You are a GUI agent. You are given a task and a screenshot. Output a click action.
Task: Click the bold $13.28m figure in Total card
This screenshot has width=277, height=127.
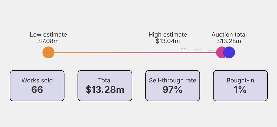click(105, 90)
